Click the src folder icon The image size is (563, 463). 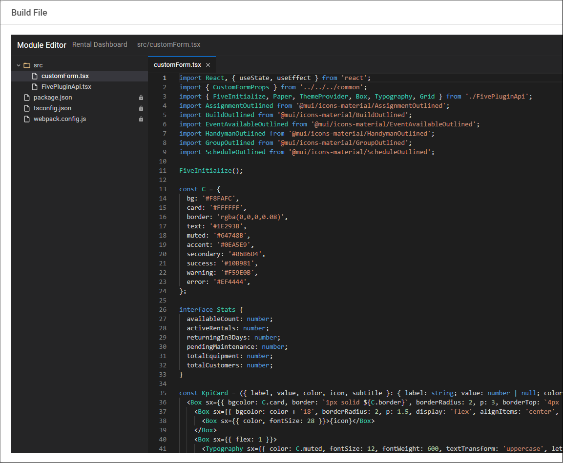(x=27, y=65)
